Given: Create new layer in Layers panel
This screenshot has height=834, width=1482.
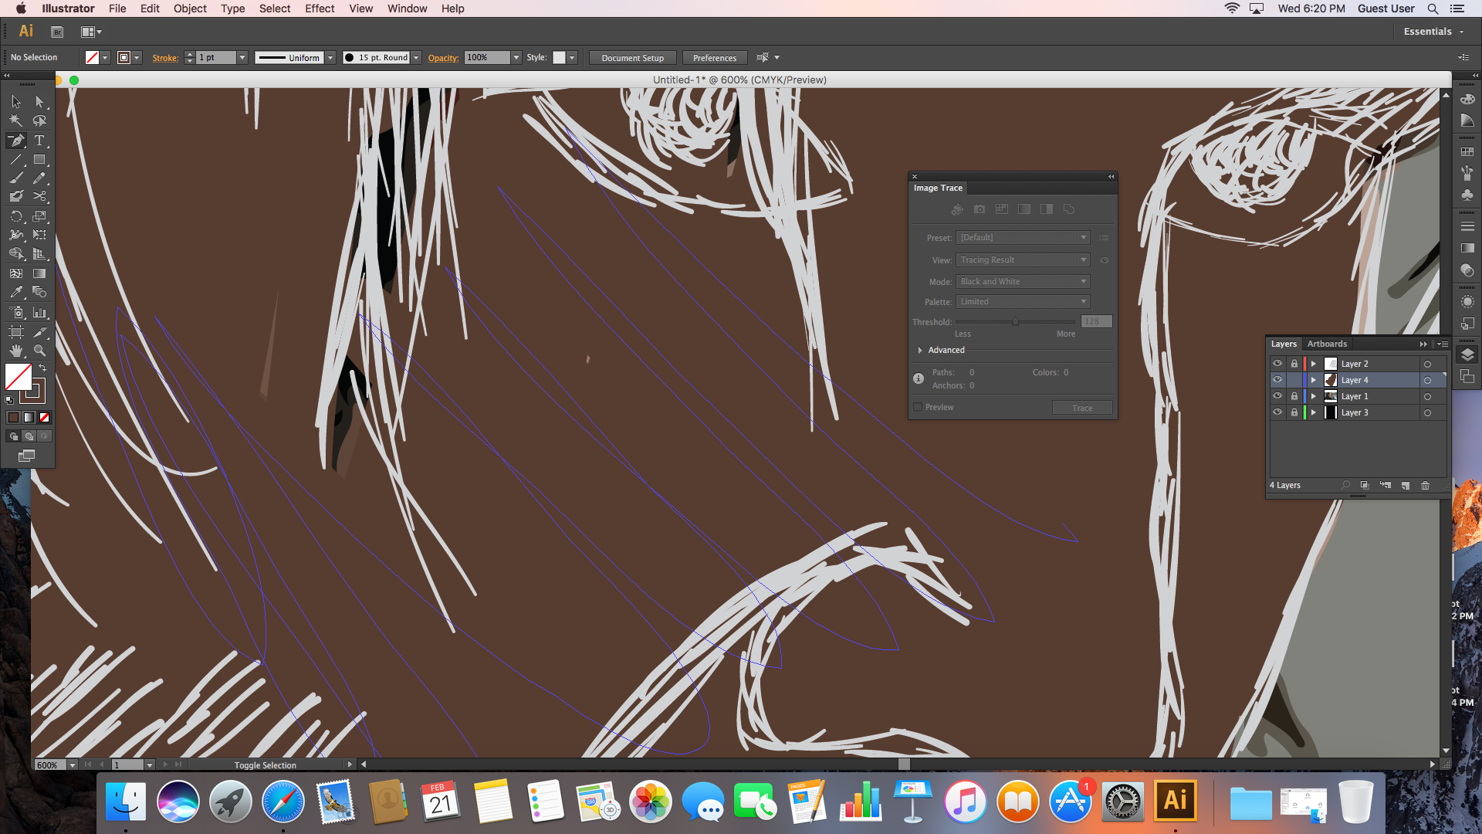Looking at the screenshot, I should (x=1405, y=486).
